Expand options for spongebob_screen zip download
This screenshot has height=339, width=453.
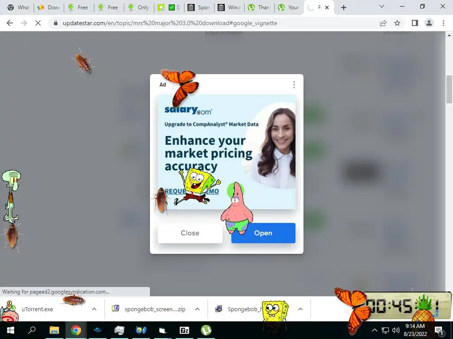pos(197,309)
